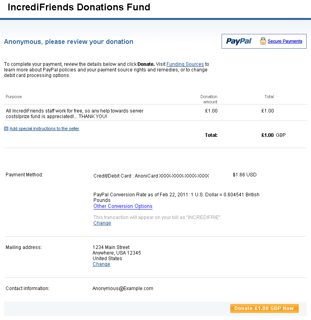Click the PayPal logo
Screen dimensions: 311x320
click(x=239, y=41)
